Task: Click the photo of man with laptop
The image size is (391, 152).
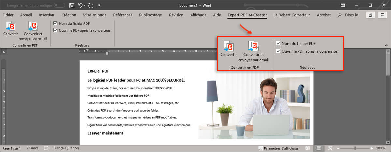Action: tap(254, 107)
